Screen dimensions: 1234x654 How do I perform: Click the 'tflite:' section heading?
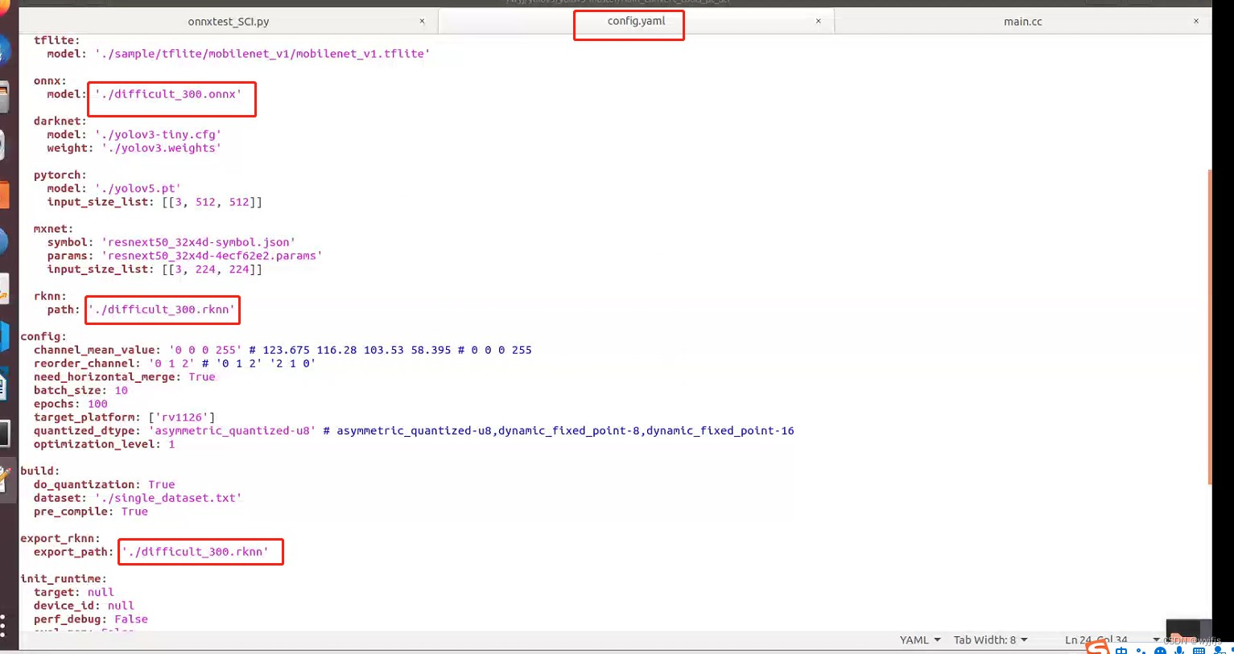pyautogui.click(x=56, y=40)
